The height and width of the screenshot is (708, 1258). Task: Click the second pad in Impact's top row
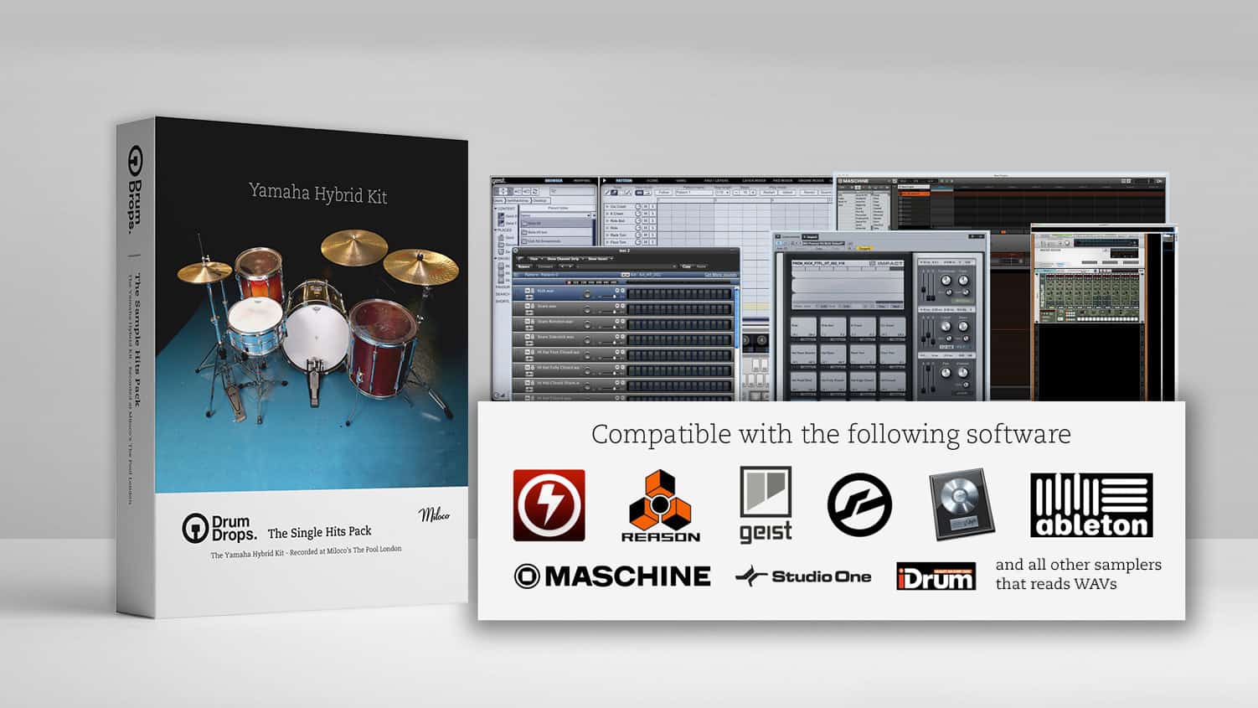click(833, 327)
